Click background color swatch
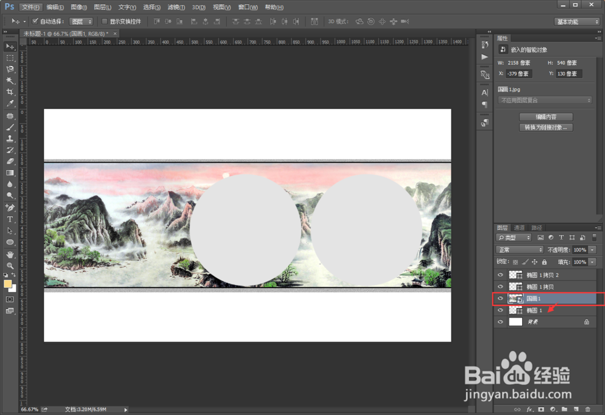The height and width of the screenshot is (415, 605). pyautogui.click(x=14, y=289)
